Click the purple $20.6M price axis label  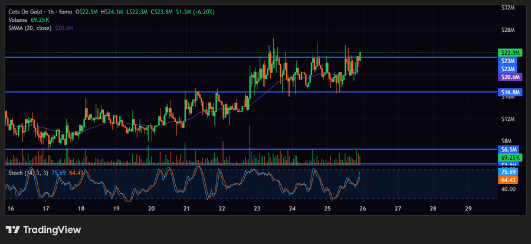510,77
